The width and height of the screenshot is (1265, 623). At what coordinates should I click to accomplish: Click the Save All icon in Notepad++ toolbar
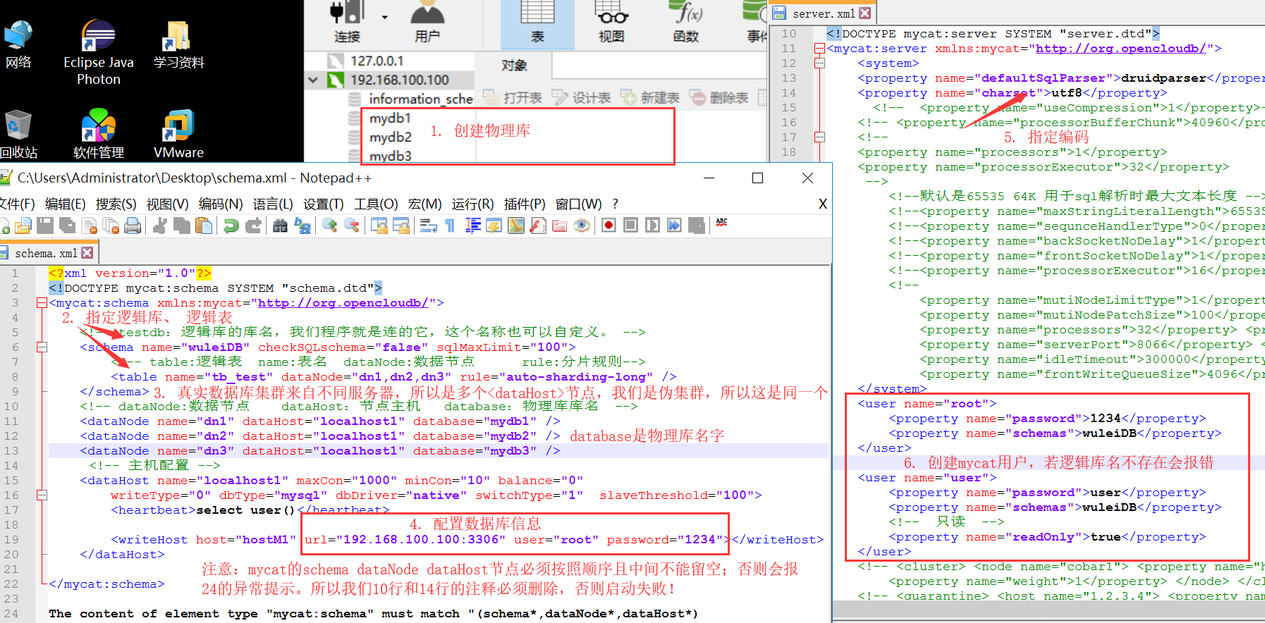point(68,226)
